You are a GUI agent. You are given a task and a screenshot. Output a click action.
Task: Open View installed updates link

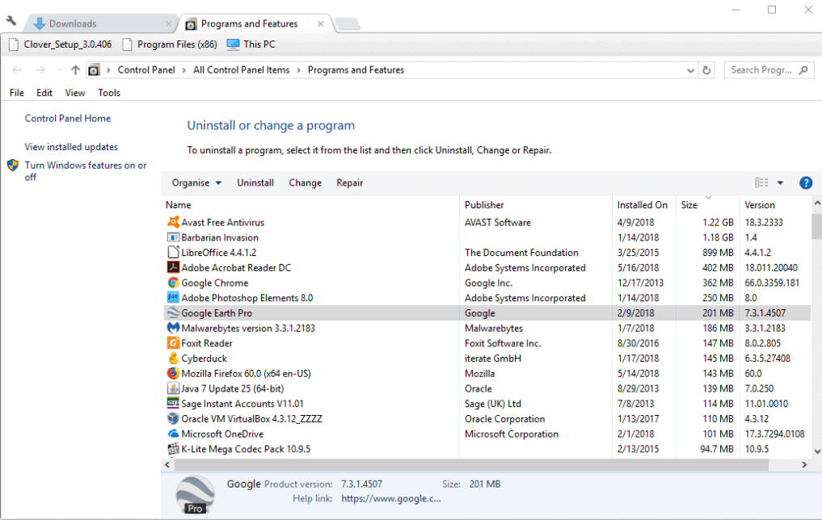pyautogui.click(x=71, y=147)
